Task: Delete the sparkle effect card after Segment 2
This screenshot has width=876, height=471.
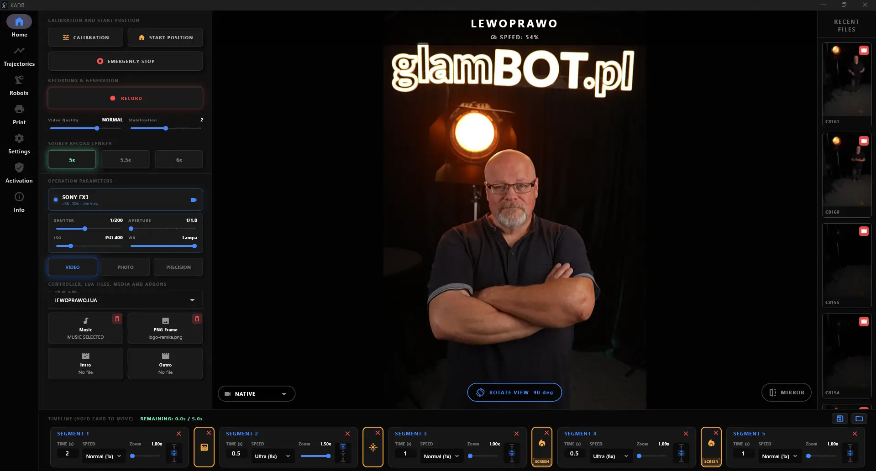Action: 378,433
